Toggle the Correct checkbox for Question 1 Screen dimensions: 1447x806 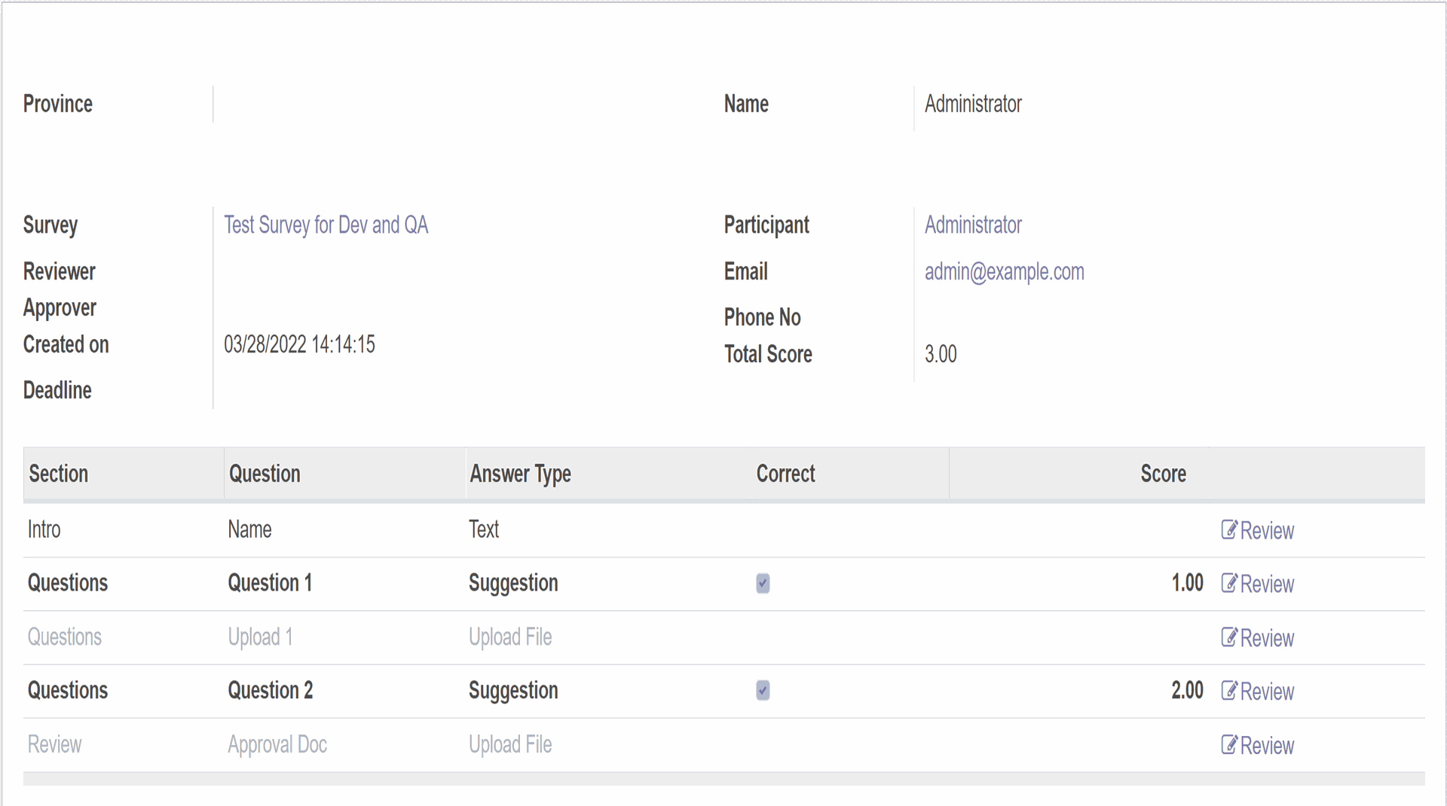pyautogui.click(x=763, y=584)
